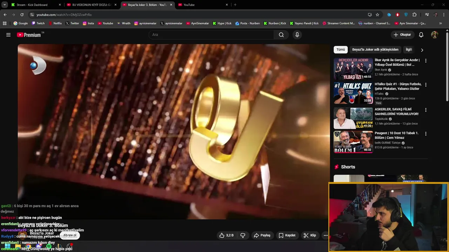The height and width of the screenshot is (252, 449).
Task: Like the video showing 3,2 B
Action: (x=226, y=235)
